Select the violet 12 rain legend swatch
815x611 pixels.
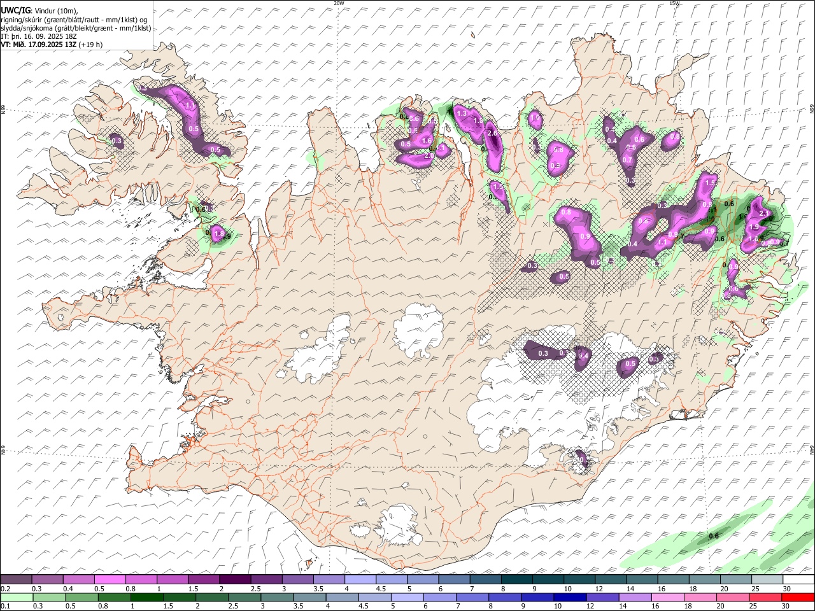[602, 597]
